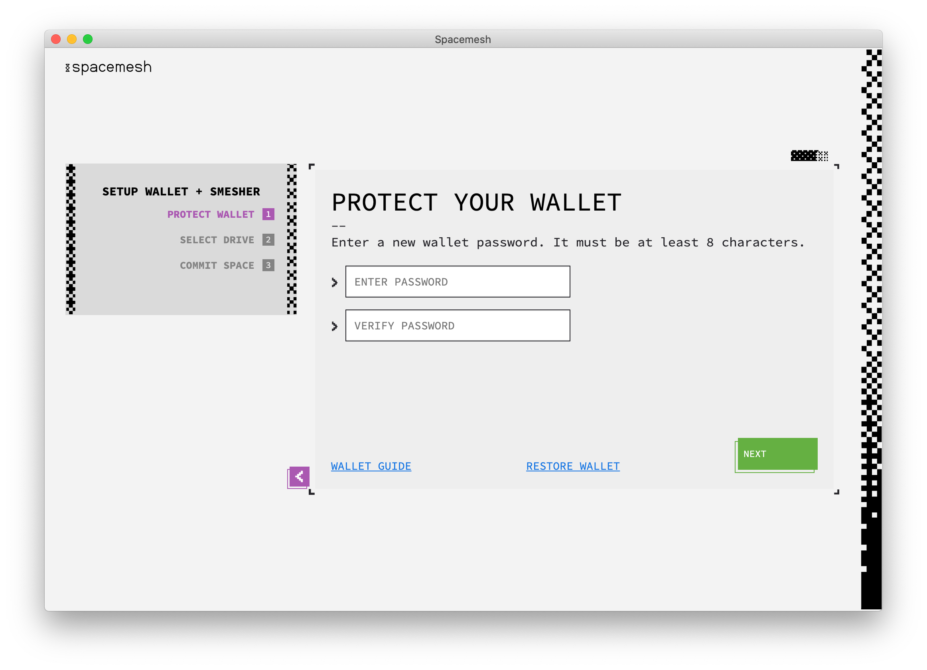Viewport: 927px width, 670px height.
Task: Select the COMMIT SPACE step
Action: point(217,265)
